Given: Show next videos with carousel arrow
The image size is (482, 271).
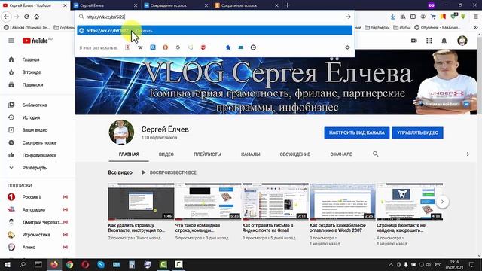Looking at the screenshot, I should tap(442, 202).
